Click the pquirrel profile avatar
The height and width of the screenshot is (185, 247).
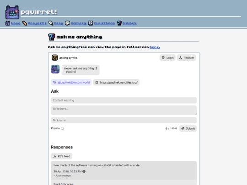point(55,69)
